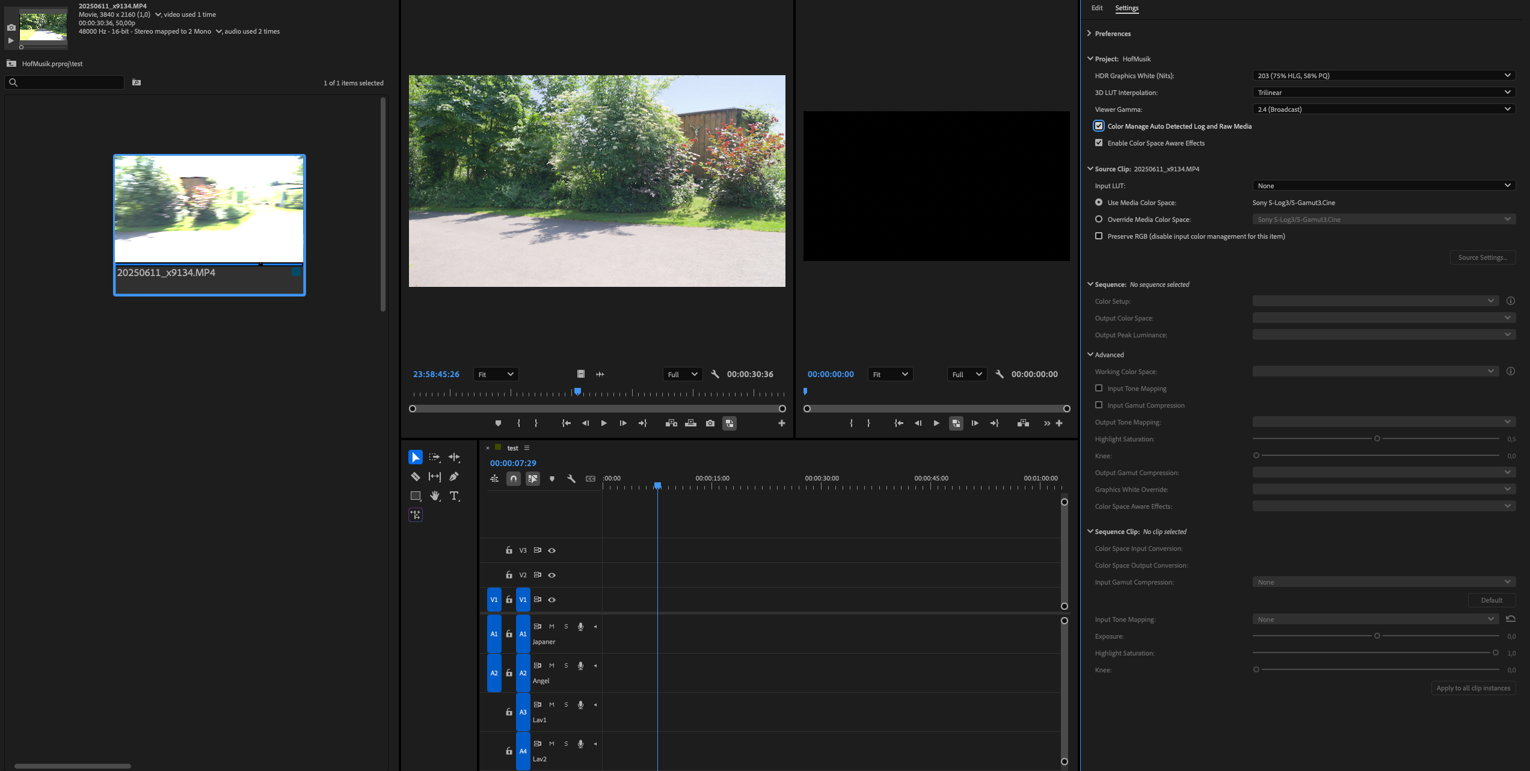Open the Source Monitor wrench settings icon
The image size is (1530, 771).
point(715,374)
